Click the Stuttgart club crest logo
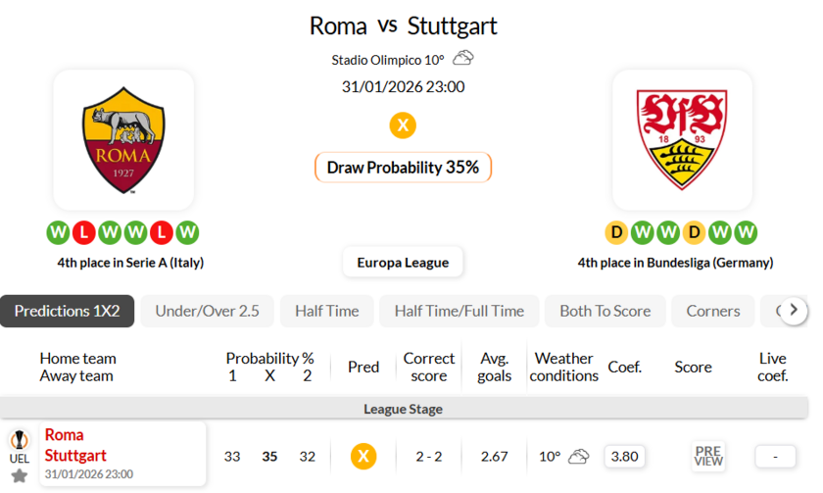 click(x=682, y=140)
